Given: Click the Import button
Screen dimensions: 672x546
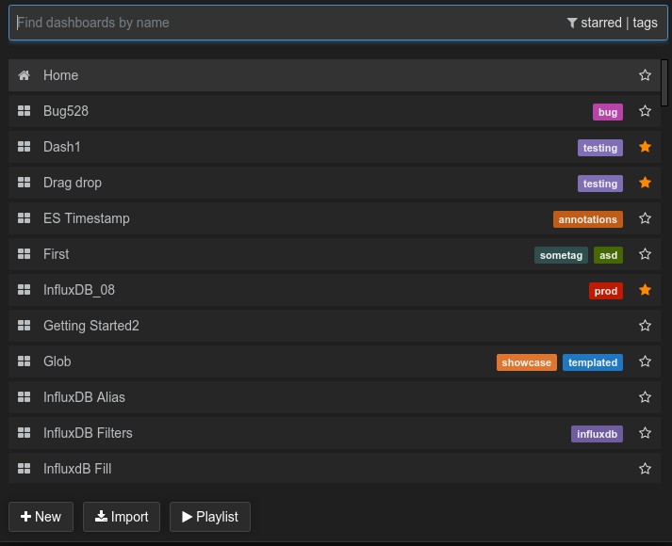Looking at the screenshot, I should click(x=120, y=517).
